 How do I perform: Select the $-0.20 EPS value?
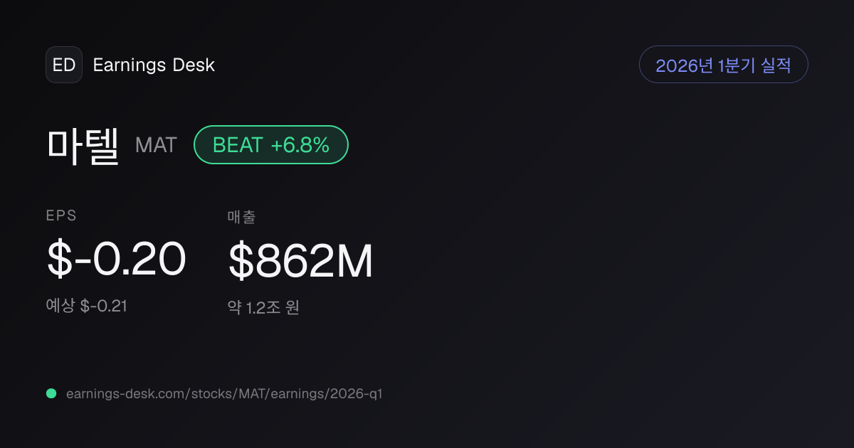tap(116, 259)
